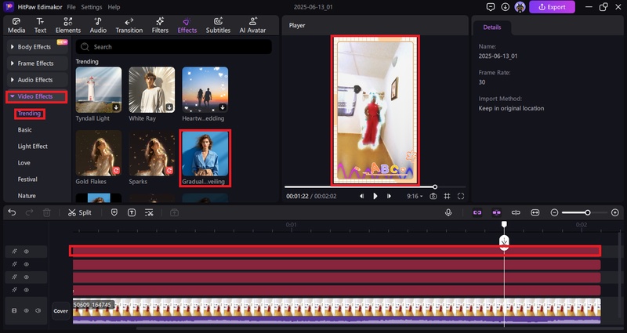Start voice recording with microphone icon
The width and height of the screenshot is (627, 333).
coord(448,212)
